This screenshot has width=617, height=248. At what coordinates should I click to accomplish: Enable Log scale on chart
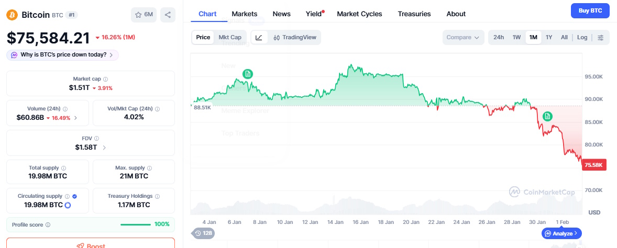click(582, 37)
